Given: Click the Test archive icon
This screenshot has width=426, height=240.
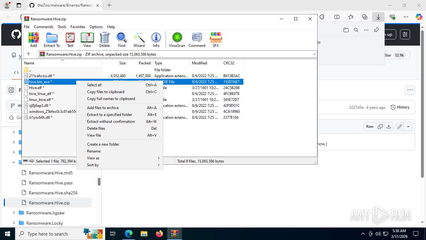Looking at the screenshot, I should [x=70, y=40].
